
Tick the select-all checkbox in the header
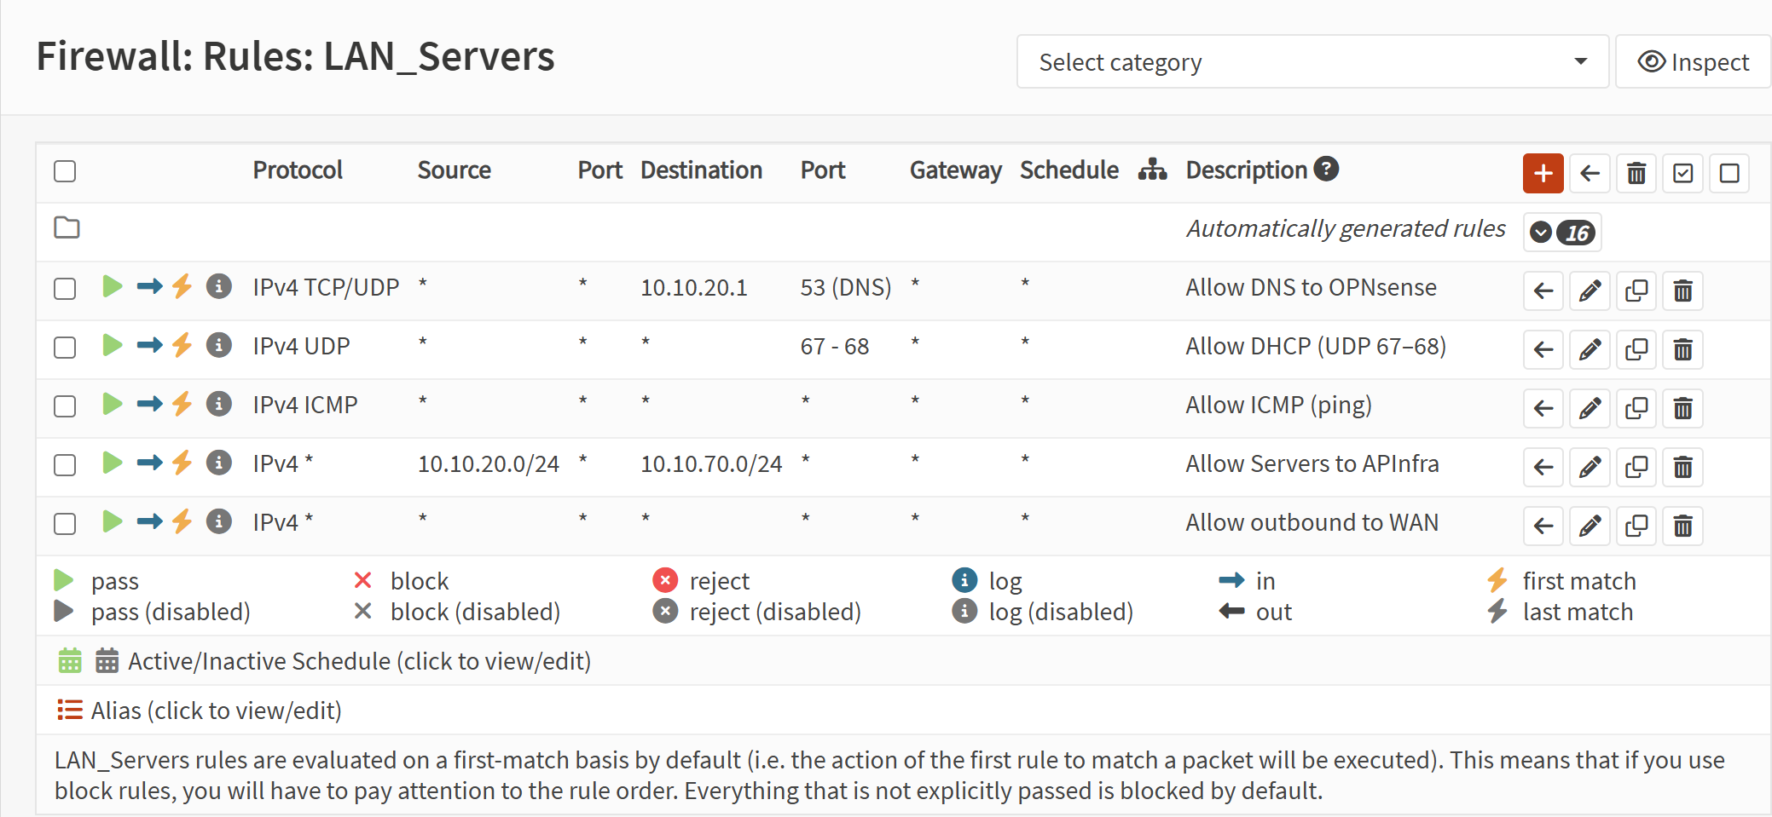(x=65, y=171)
